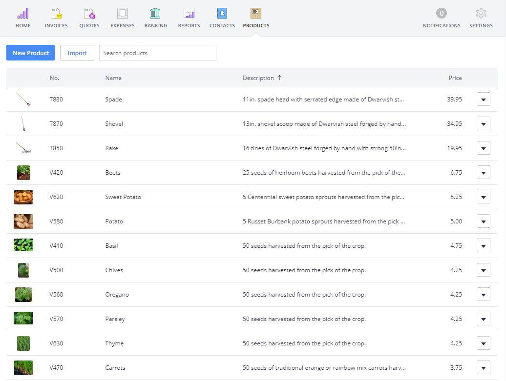Select the Thyme name cell
Screen dimensions: 506x381
(114, 343)
